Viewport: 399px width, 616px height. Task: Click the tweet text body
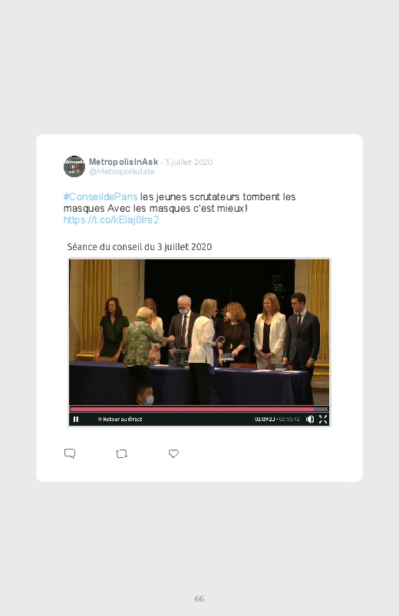point(180,208)
